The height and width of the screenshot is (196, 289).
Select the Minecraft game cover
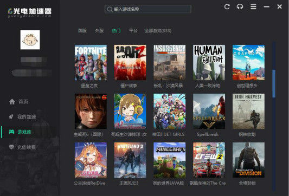170,160
